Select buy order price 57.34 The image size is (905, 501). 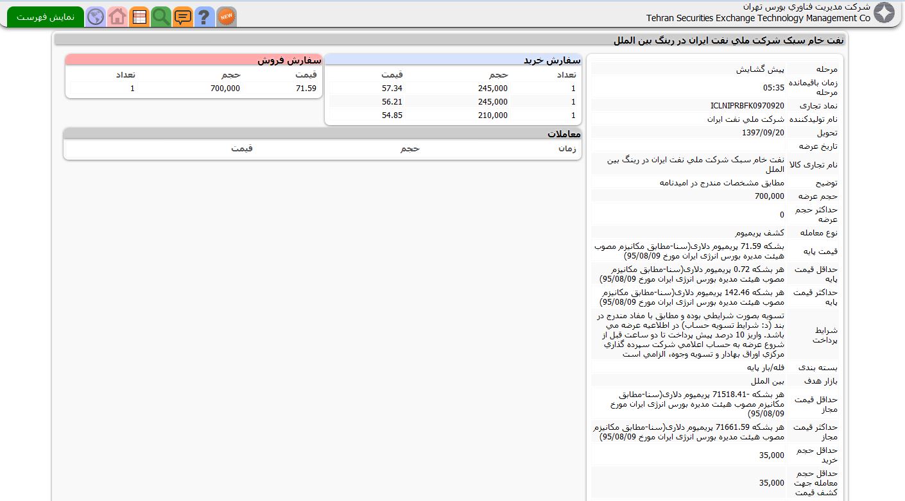(x=392, y=89)
